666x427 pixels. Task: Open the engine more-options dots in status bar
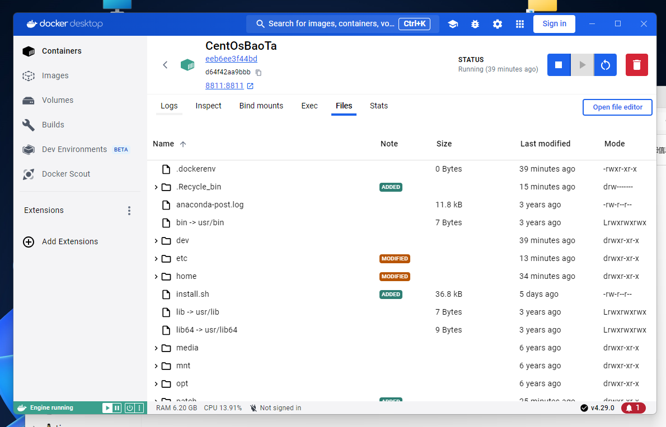[139, 408]
